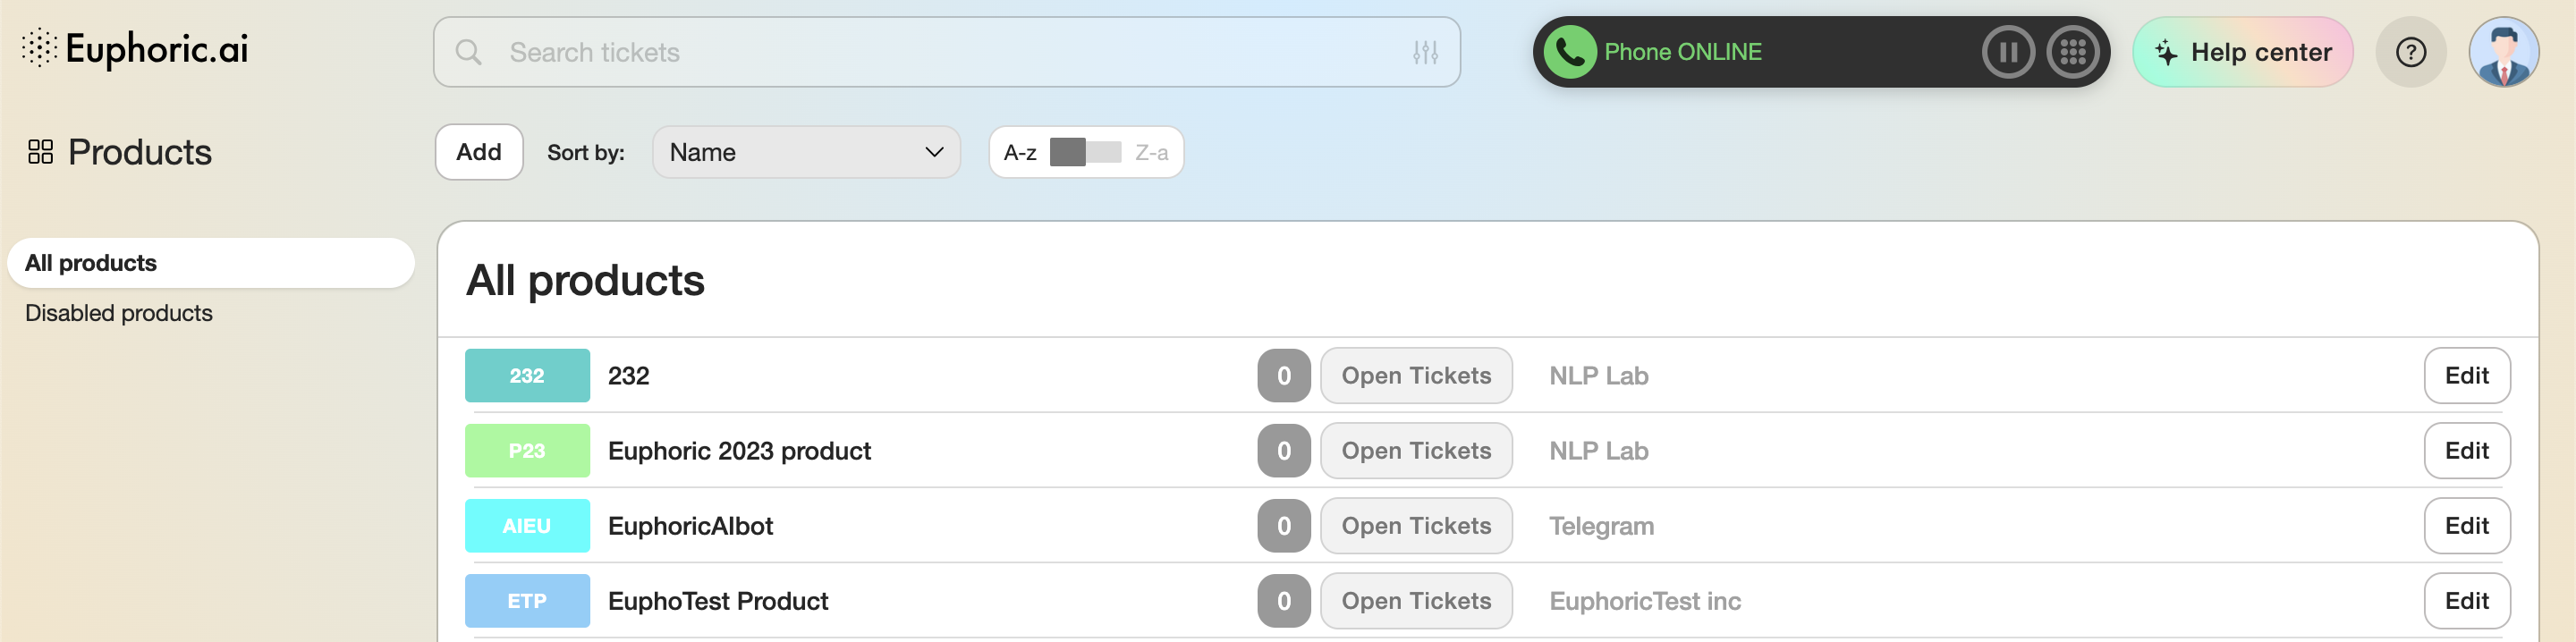The width and height of the screenshot is (2576, 642).
Task: Focus the Search tickets field
Action: [940, 52]
